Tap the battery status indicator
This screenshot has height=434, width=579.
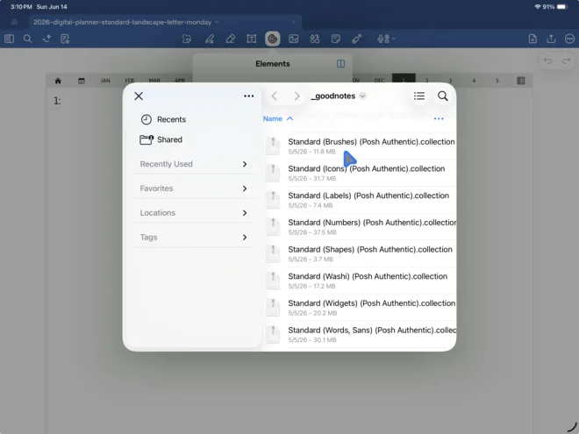562,7
